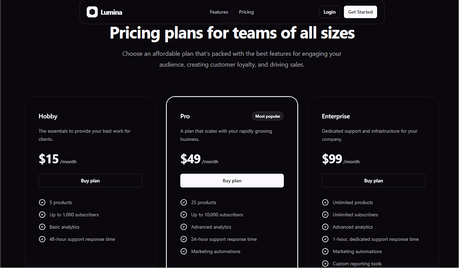Screen dimensions: 459x268
Task: Click the Login button
Action: point(329,12)
